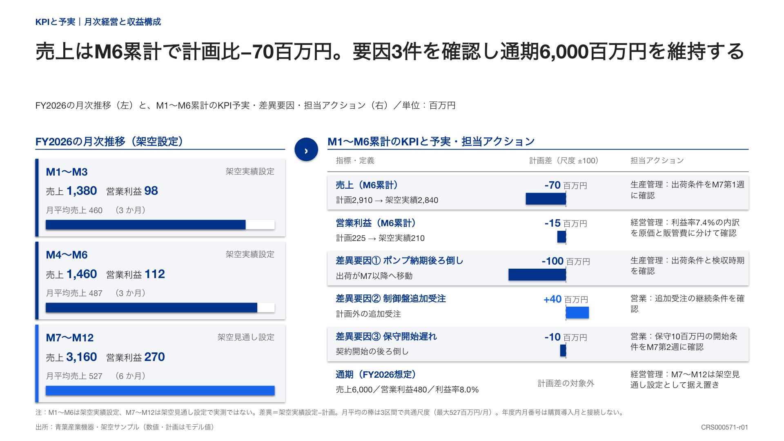The image size is (784, 441).
Task: Click the light blue +40 variance bar
Action: pyautogui.click(x=577, y=312)
